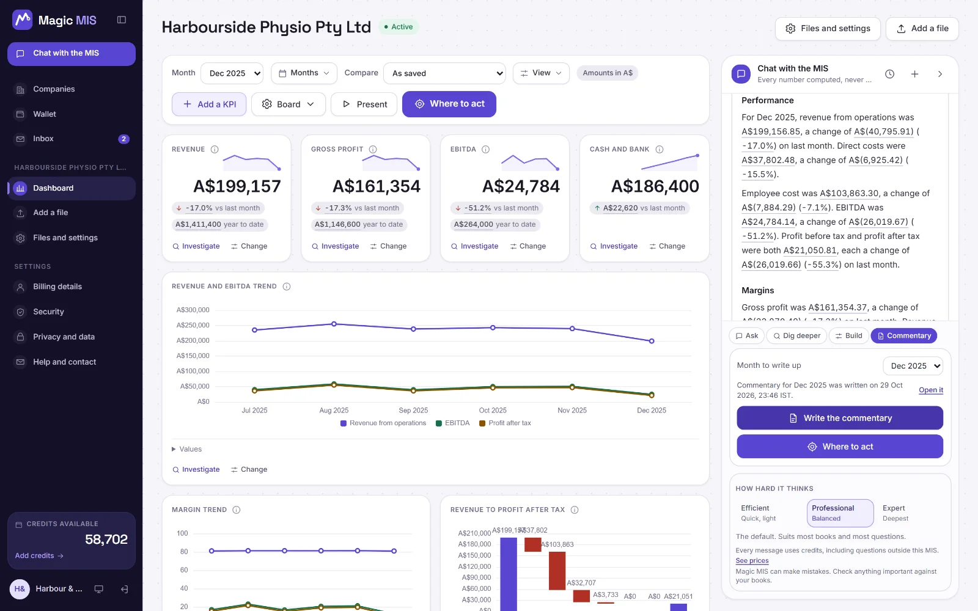Open chat history clock icon
The height and width of the screenshot is (611, 978).
point(890,74)
